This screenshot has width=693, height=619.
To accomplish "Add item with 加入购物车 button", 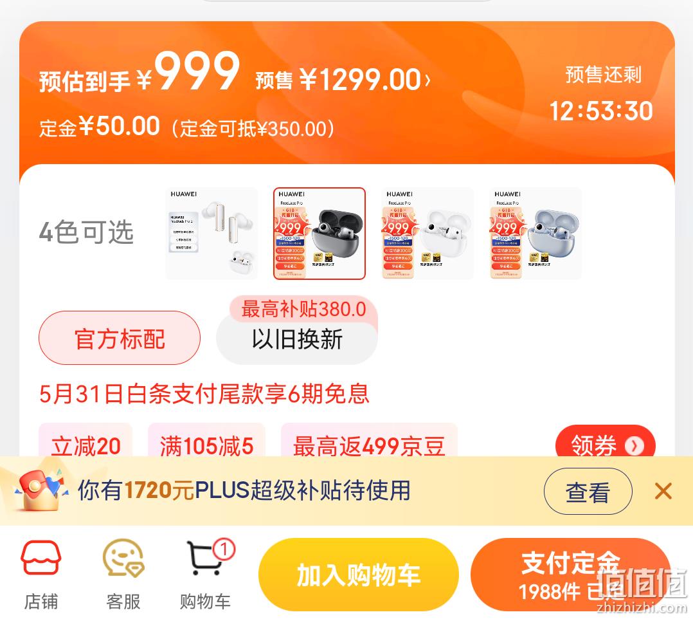I will [359, 575].
